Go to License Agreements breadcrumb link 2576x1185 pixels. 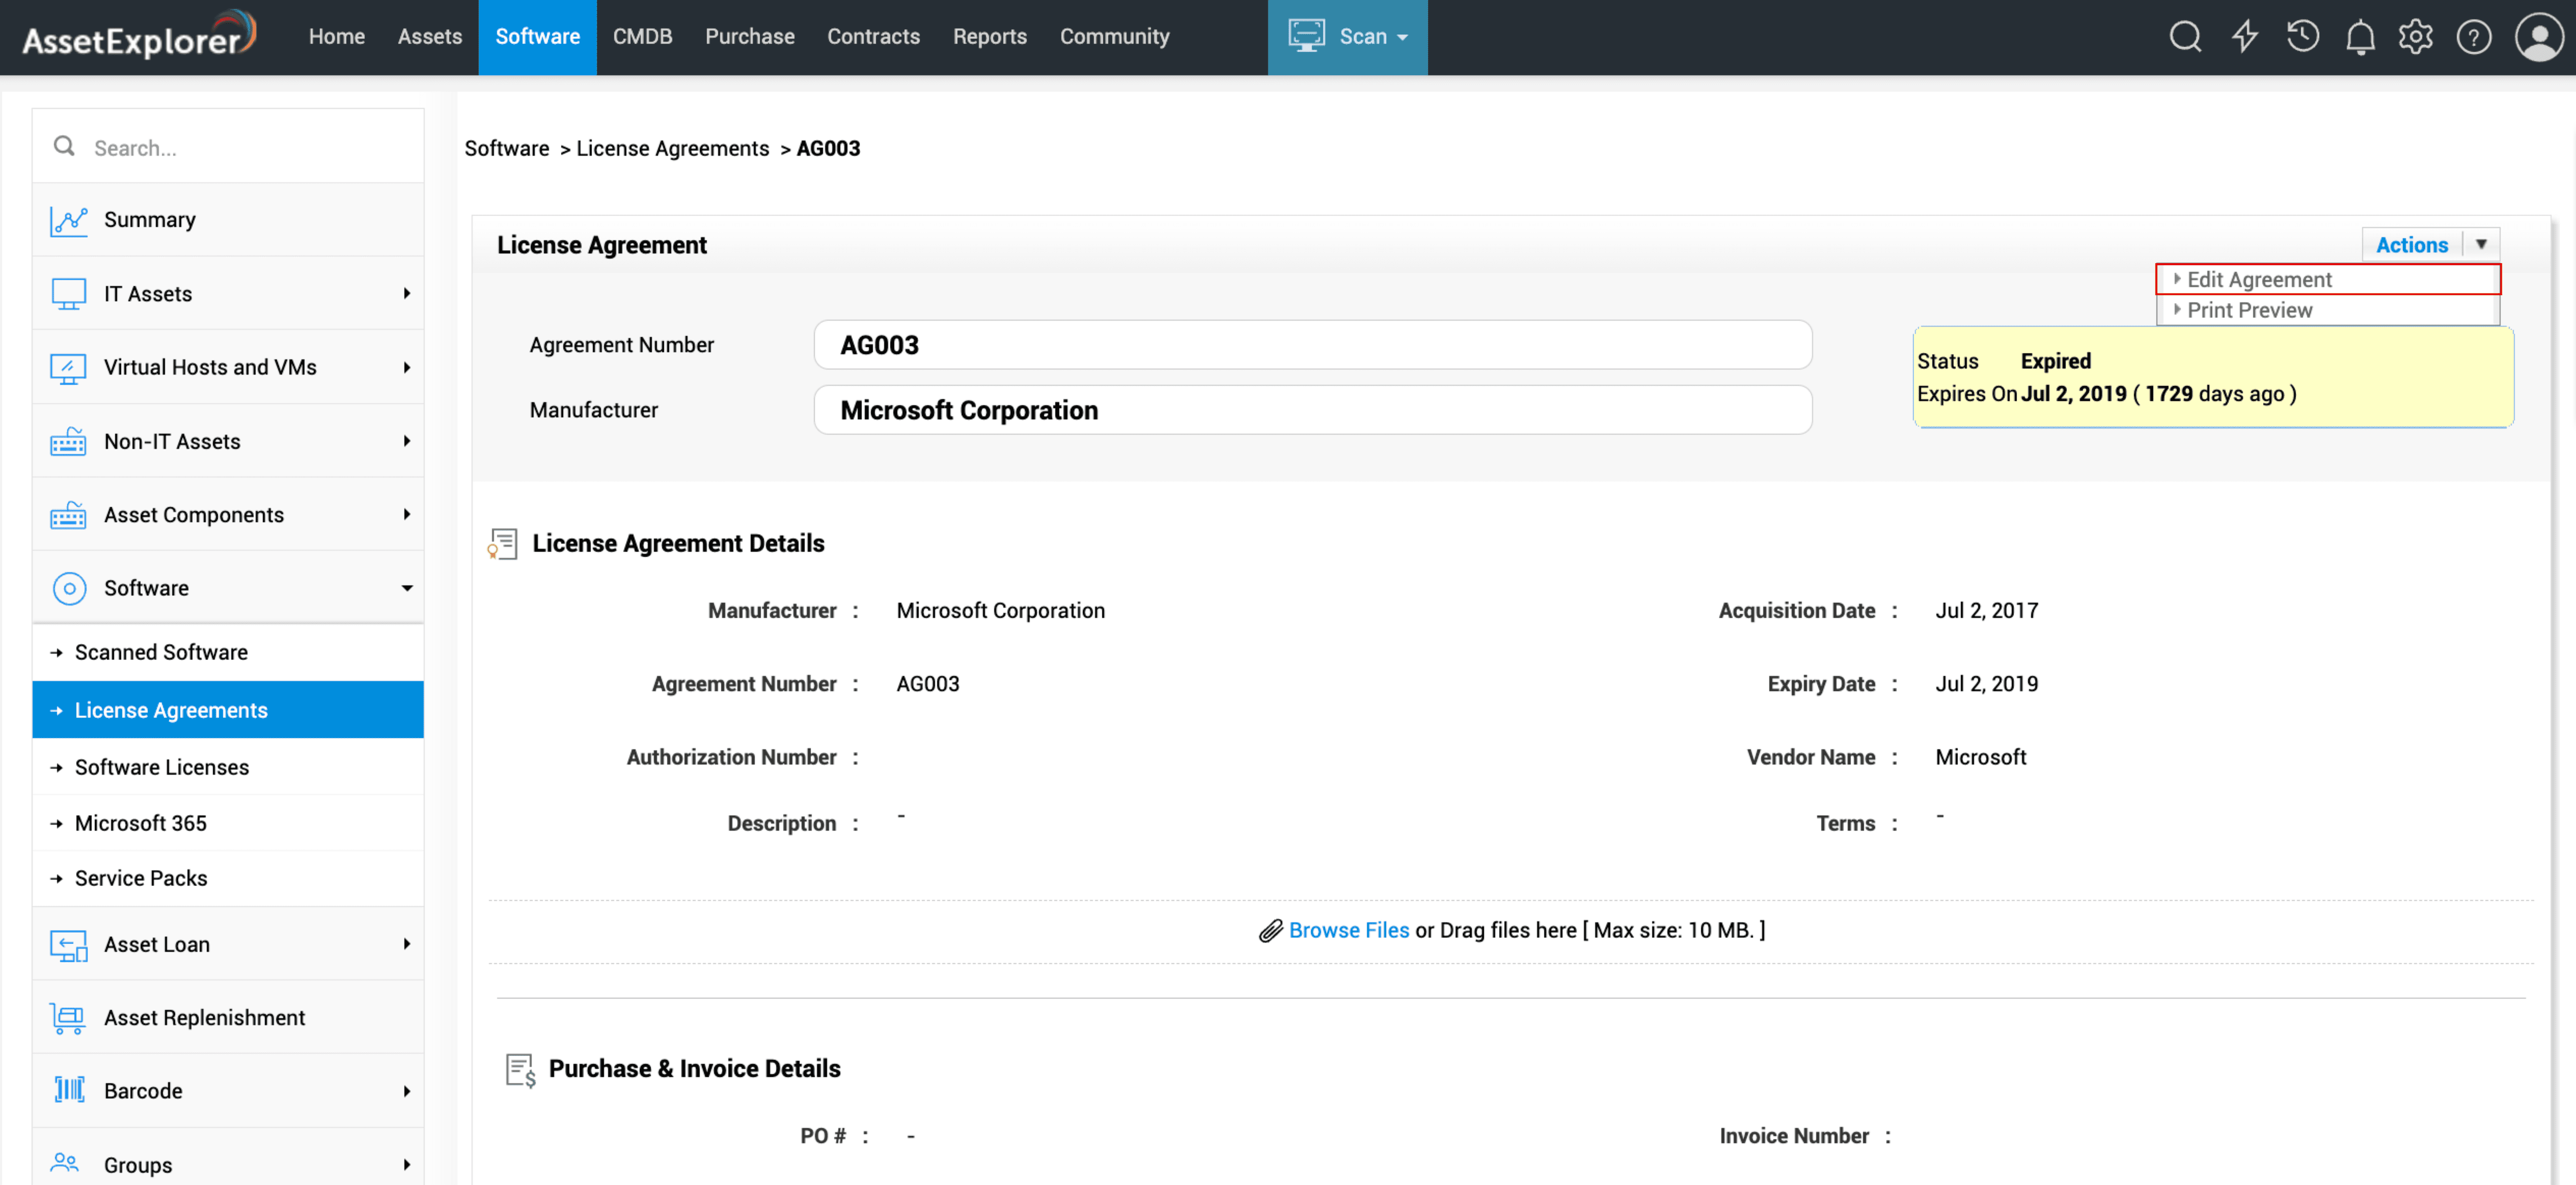point(672,148)
